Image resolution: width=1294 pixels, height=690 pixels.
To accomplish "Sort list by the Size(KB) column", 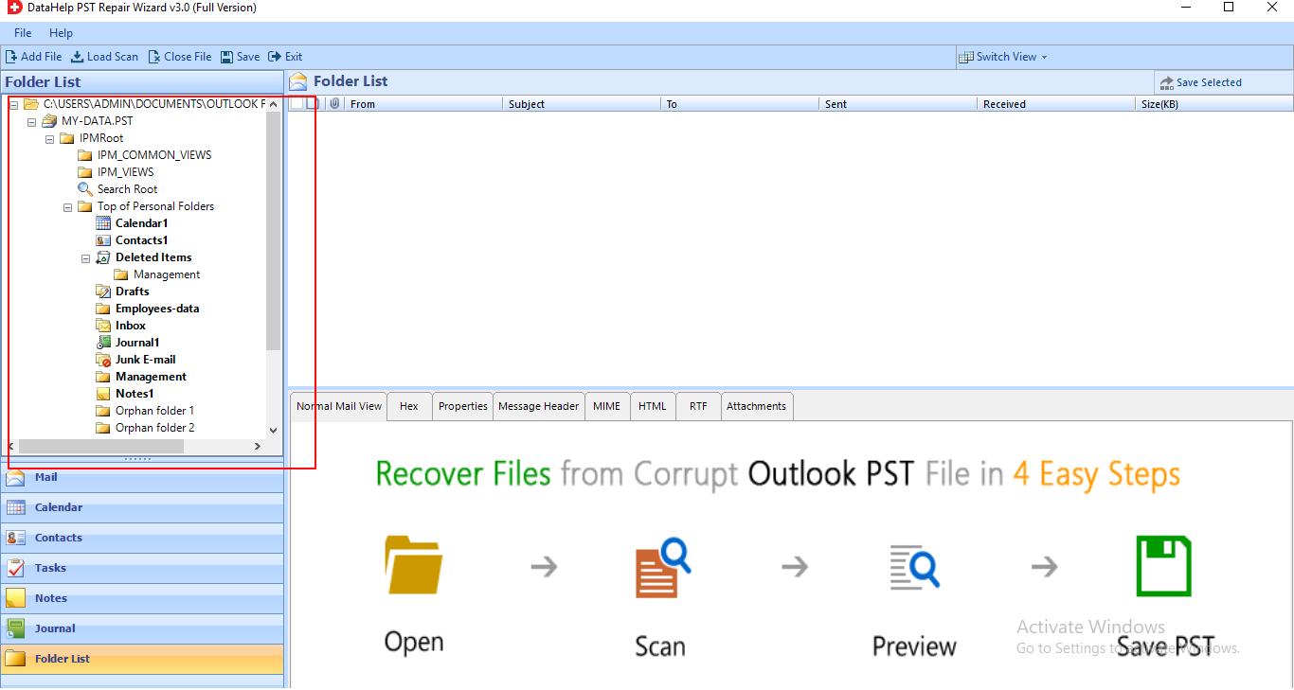I will [x=1214, y=104].
